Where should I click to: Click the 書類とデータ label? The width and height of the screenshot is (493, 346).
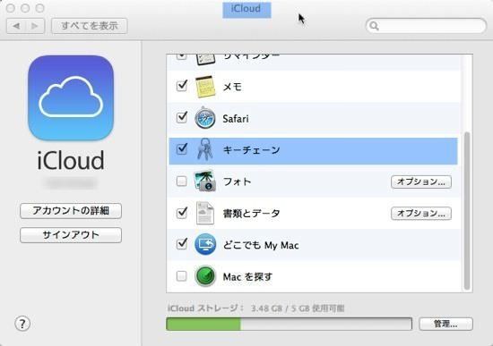coord(251,214)
